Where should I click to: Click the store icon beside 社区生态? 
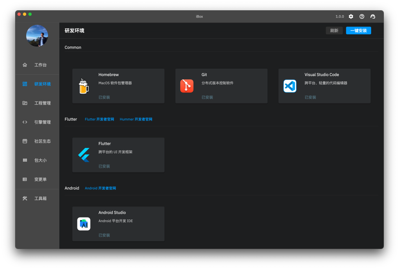click(x=25, y=141)
